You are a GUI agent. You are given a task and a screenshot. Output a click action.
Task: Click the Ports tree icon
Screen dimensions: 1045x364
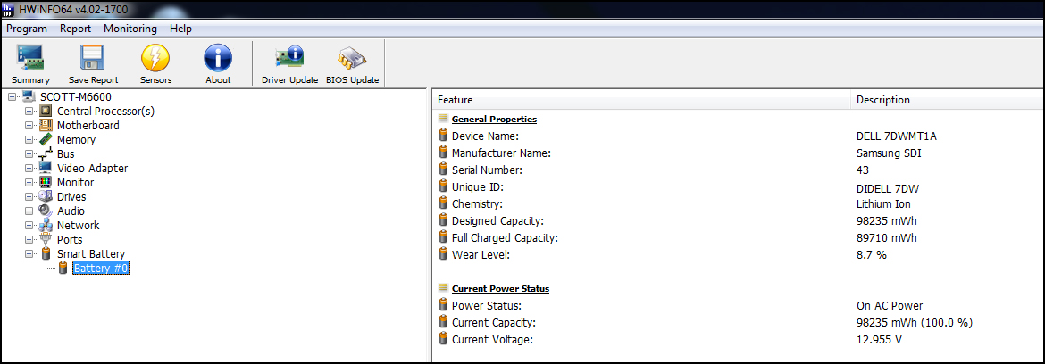click(46, 240)
